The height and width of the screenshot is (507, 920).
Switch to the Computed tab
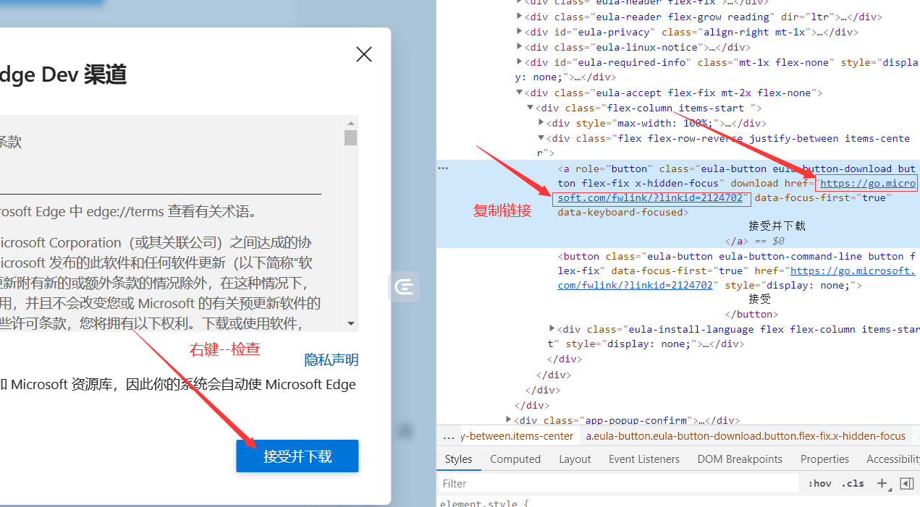515,459
